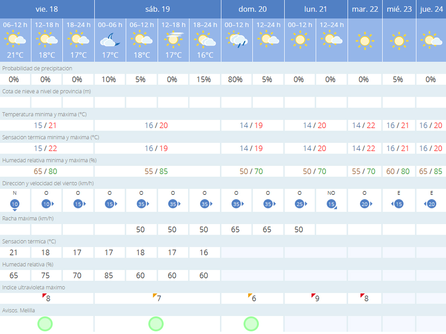Click the Friday 06–12 h north wind icon
The height and width of the screenshot is (334, 446).
pos(15,205)
